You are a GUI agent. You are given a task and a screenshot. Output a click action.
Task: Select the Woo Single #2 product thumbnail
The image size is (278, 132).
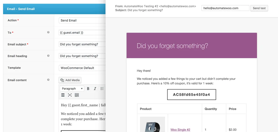pos(152,125)
